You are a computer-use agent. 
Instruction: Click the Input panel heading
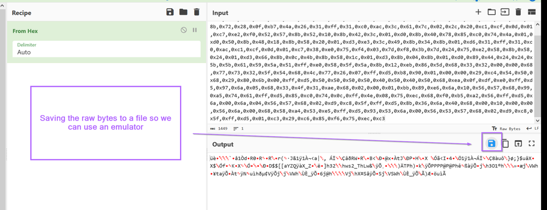click(x=220, y=13)
